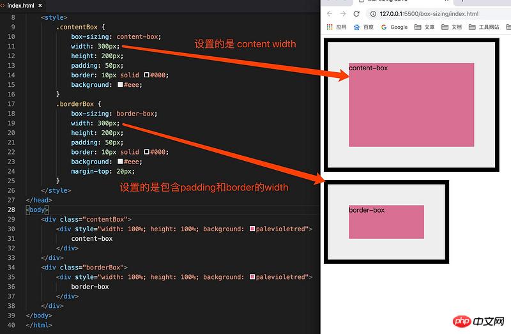
Task: Click the #eee color swatch on line 23
Action: pos(120,162)
